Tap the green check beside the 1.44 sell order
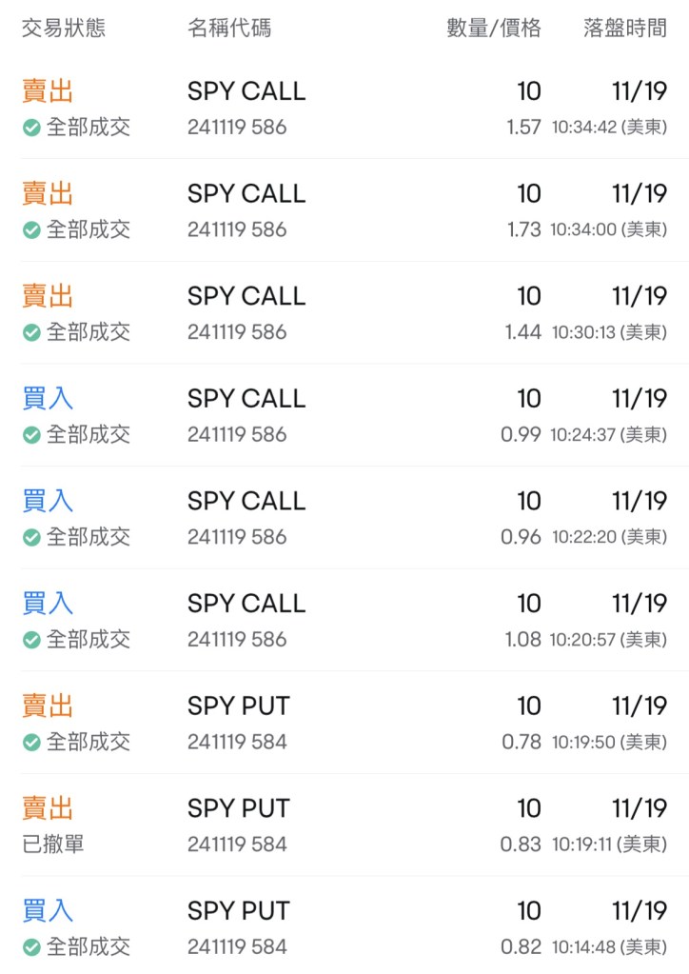Viewport: 689px width, 974px height. pos(31,332)
